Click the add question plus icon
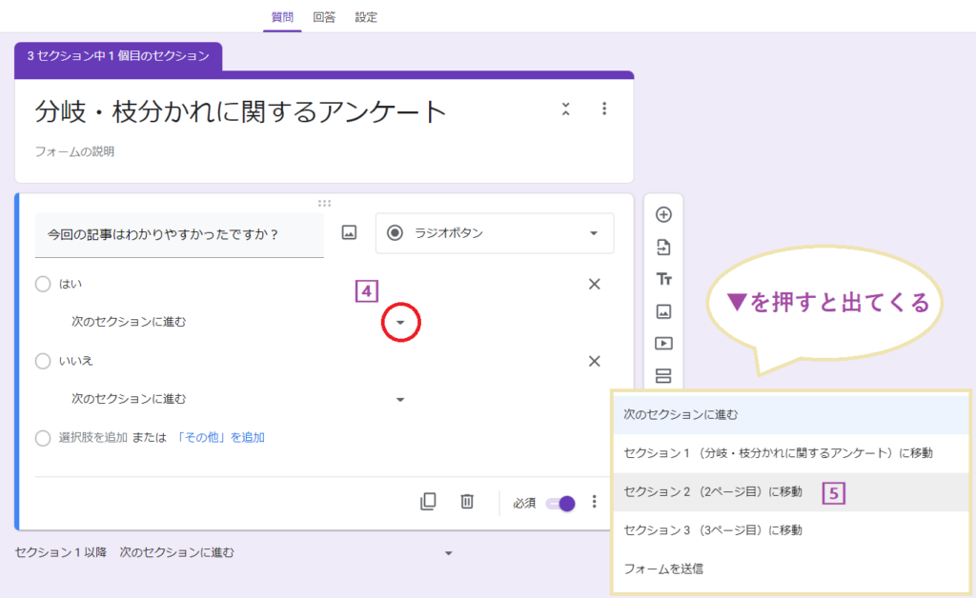The image size is (976, 598). (x=663, y=215)
